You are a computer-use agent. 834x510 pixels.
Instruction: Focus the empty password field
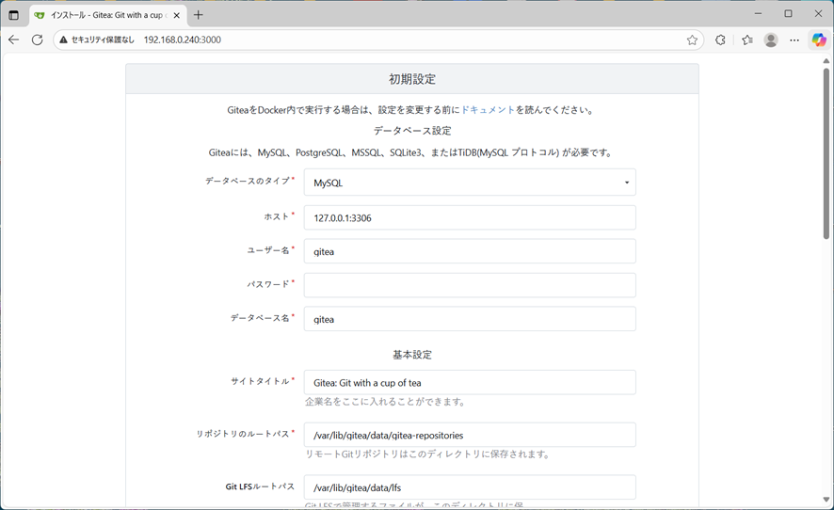coord(470,285)
